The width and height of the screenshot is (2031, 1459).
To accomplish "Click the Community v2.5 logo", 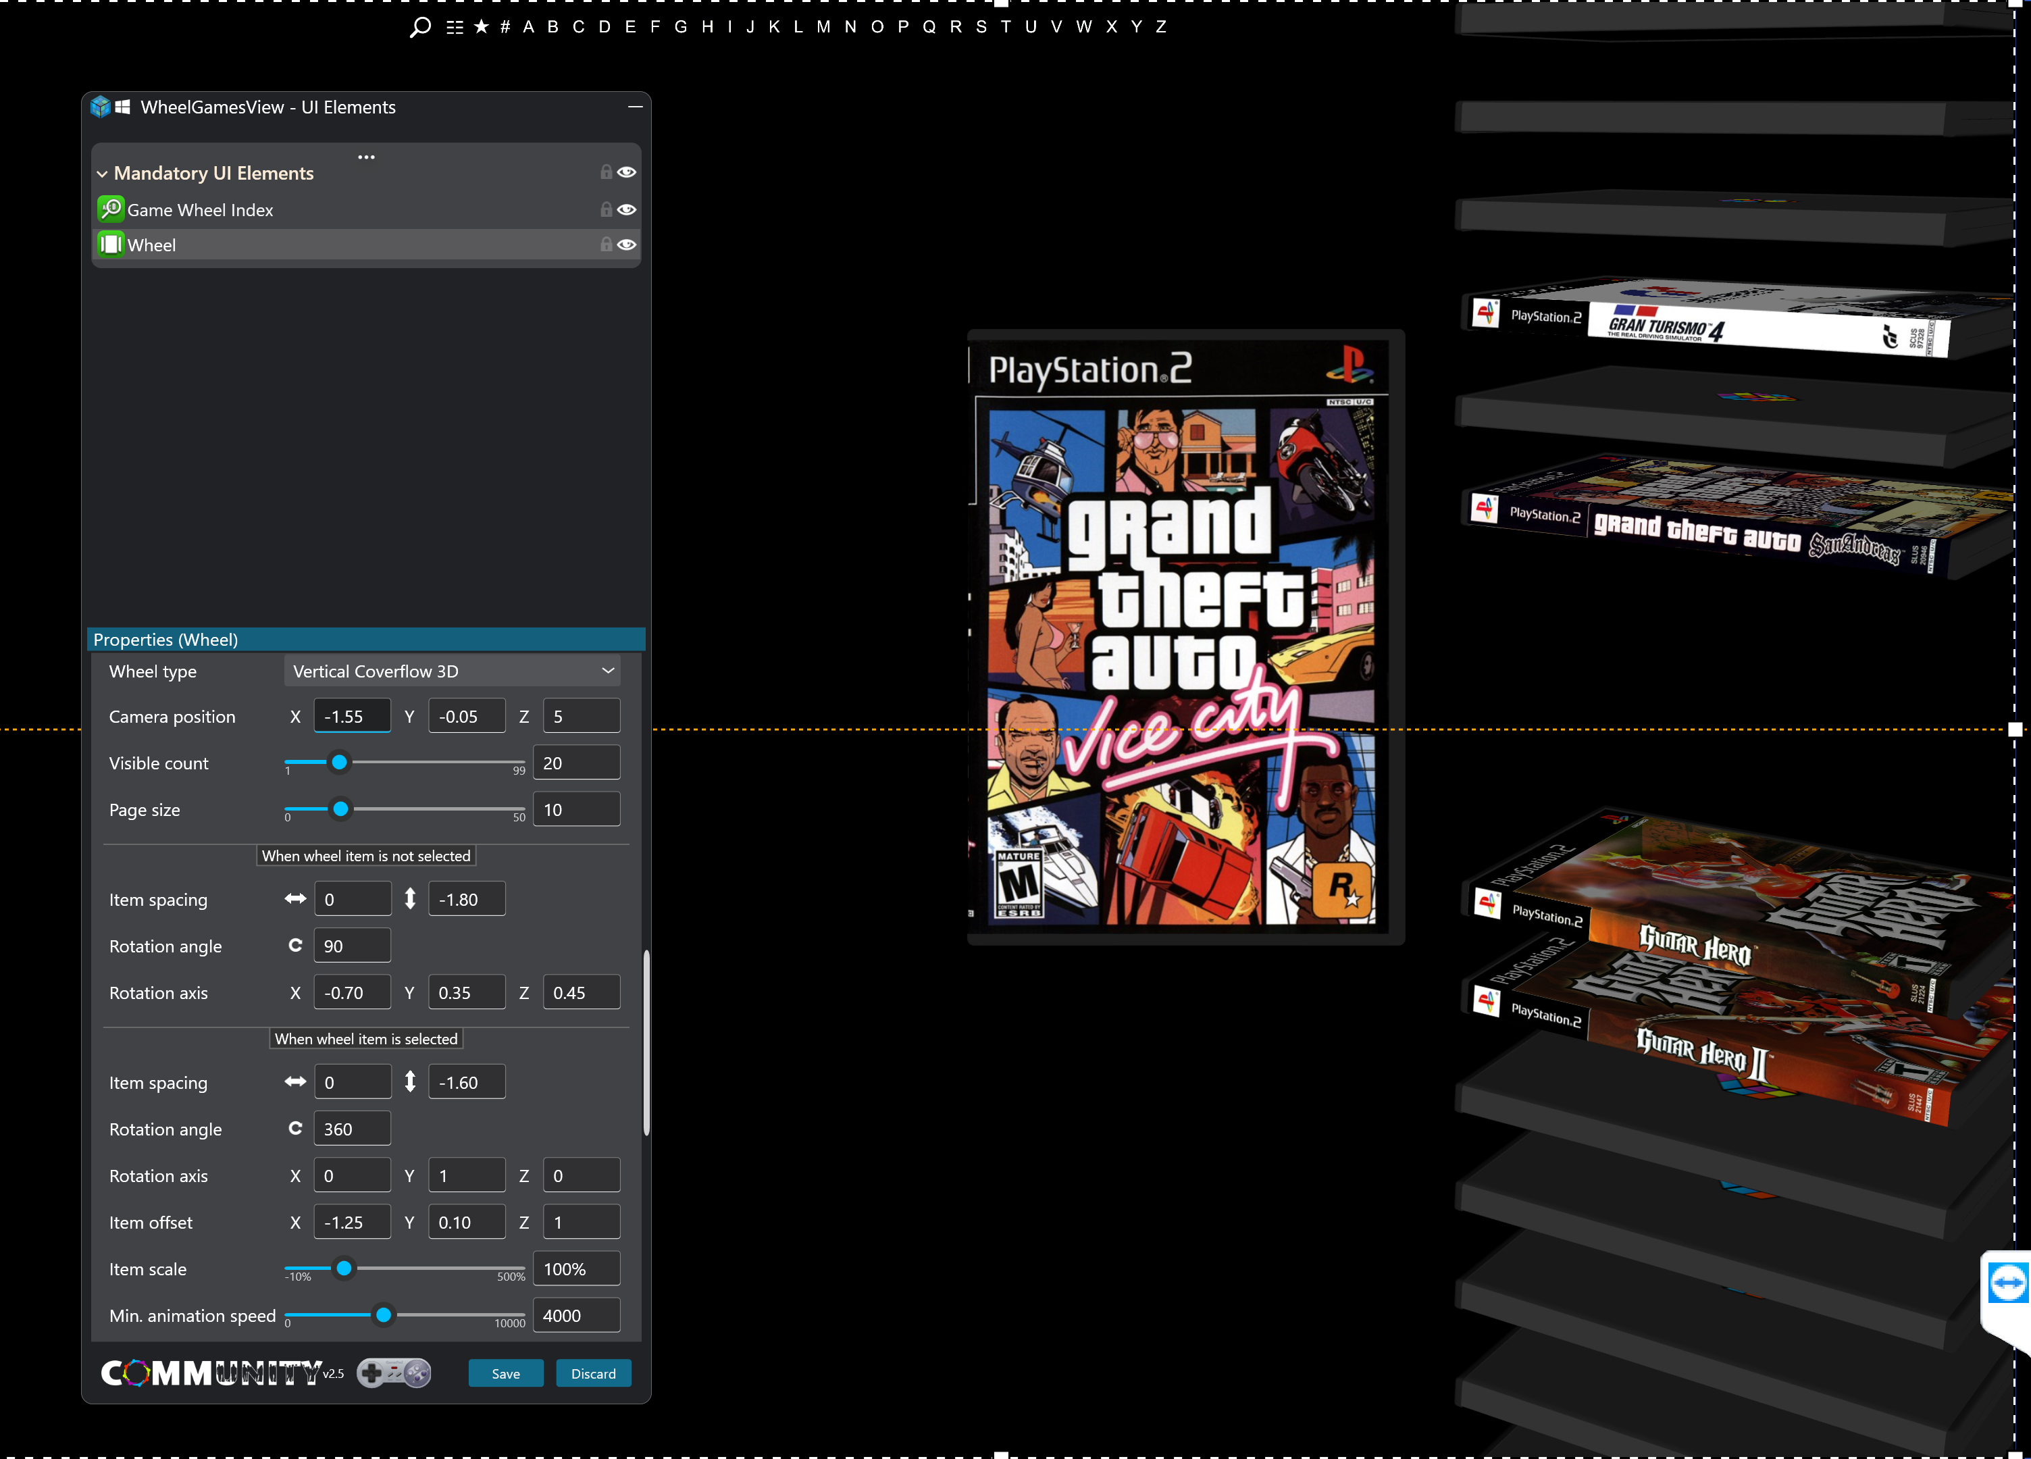I will [x=221, y=1373].
